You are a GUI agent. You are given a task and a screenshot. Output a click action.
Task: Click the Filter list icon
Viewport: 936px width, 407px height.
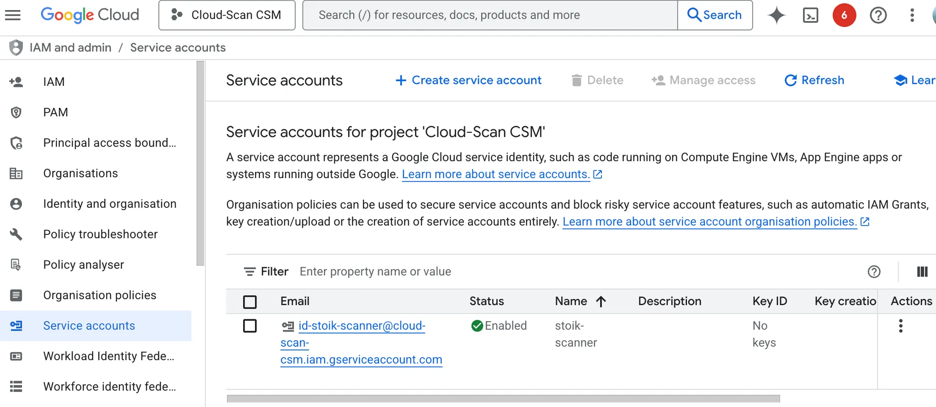click(x=250, y=272)
